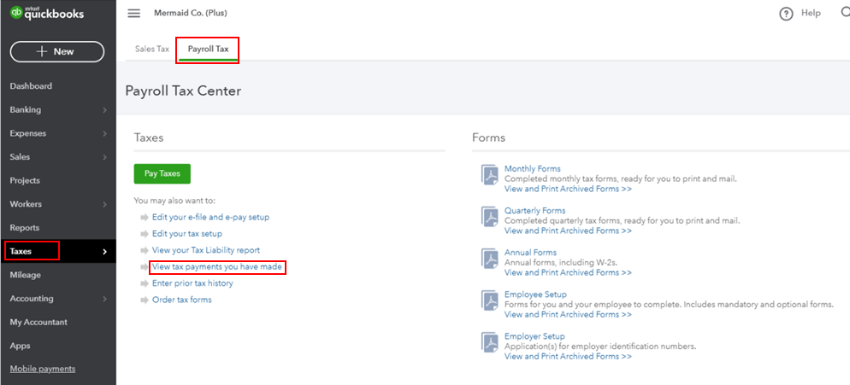Screen dimensions: 850x385
Task: Expand the Banking submenu chevron
Action: pyautogui.click(x=104, y=110)
